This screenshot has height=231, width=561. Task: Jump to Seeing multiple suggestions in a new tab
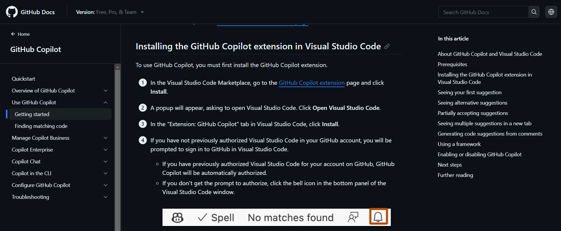click(485, 123)
